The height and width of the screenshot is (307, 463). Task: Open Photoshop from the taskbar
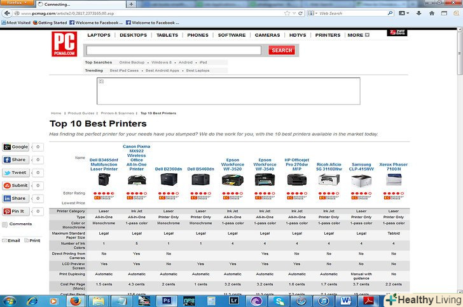coord(167,301)
